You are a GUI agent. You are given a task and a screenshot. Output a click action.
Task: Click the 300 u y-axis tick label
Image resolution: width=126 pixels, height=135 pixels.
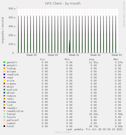pos(12,26)
